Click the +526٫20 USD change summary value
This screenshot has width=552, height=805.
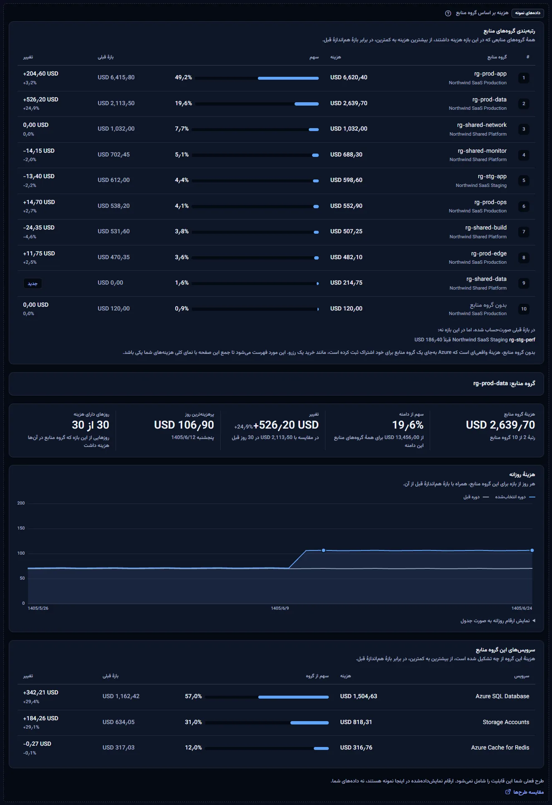(286, 425)
